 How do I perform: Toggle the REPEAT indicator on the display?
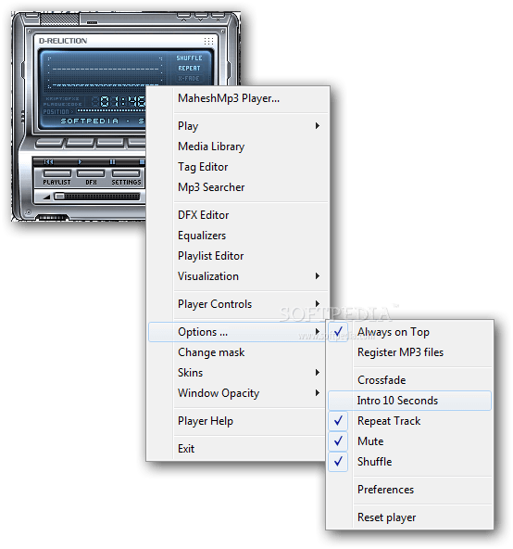point(189,69)
